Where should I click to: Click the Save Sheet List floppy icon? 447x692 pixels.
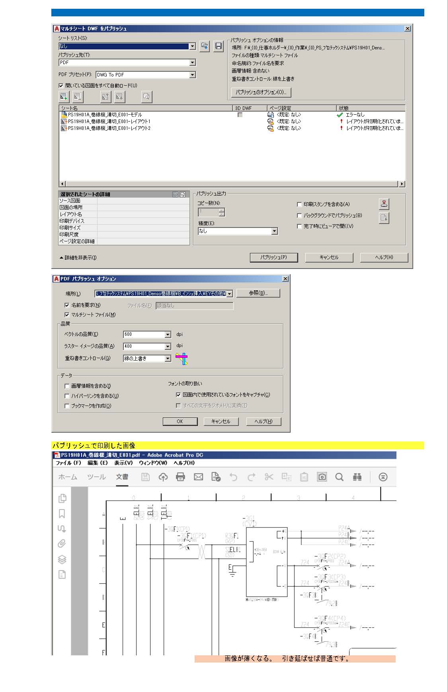coord(219,46)
